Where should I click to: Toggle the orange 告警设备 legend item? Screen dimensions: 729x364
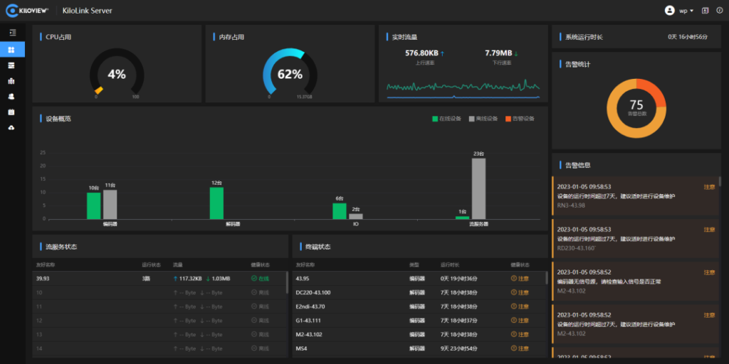(520, 119)
